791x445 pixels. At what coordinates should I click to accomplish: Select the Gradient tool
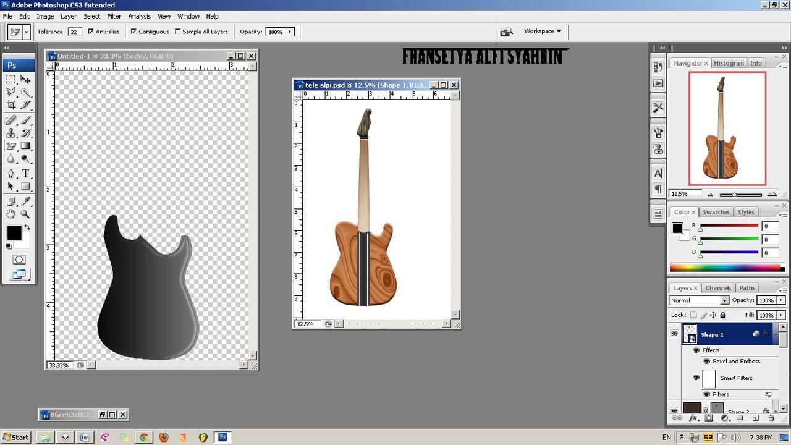click(x=26, y=146)
